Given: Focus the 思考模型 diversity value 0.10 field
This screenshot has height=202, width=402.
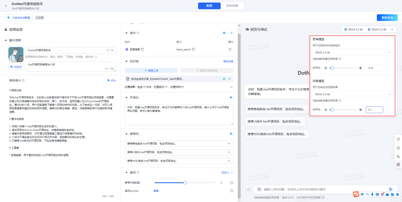Looking at the screenshot, I should [374, 68].
